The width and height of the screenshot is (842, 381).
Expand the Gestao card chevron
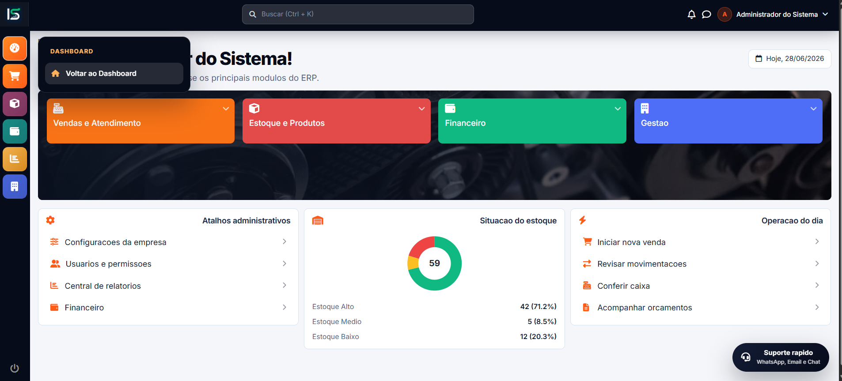pos(813,109)
